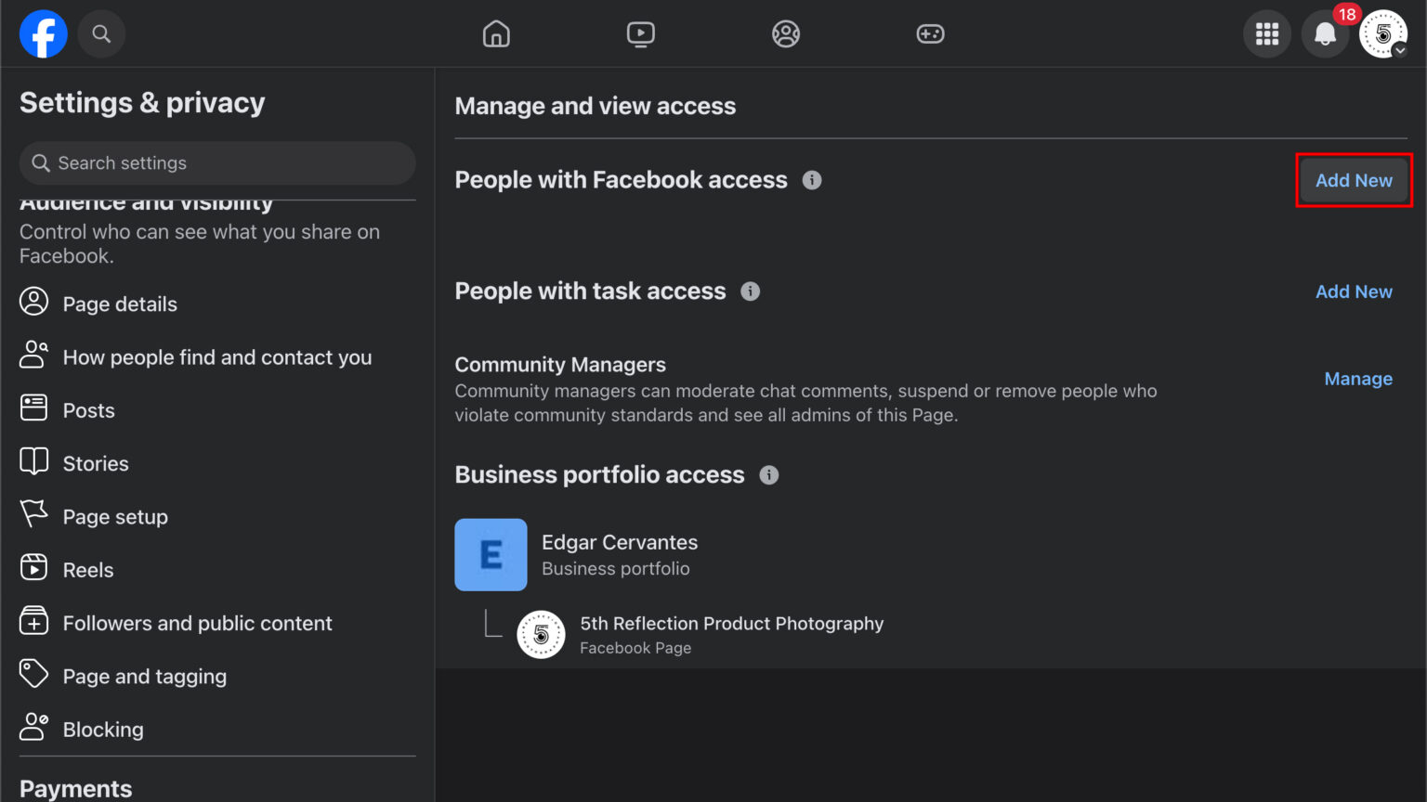Show info for People with Facebook access
The height and width of the screenshot is (802, 1427).
812,180
